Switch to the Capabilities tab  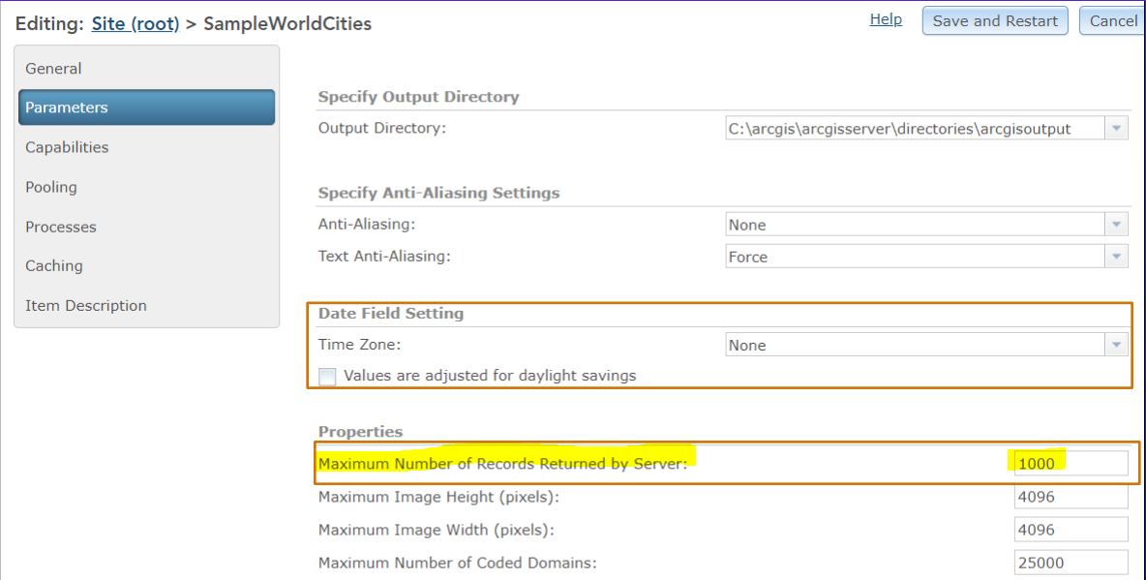67,147
